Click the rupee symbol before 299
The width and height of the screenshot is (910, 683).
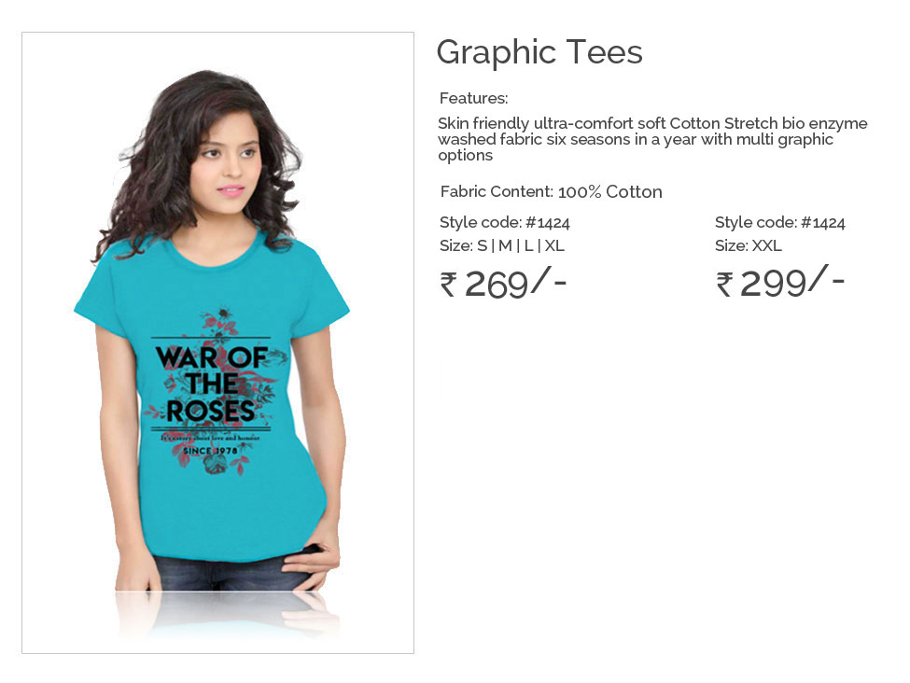(723, 285)
